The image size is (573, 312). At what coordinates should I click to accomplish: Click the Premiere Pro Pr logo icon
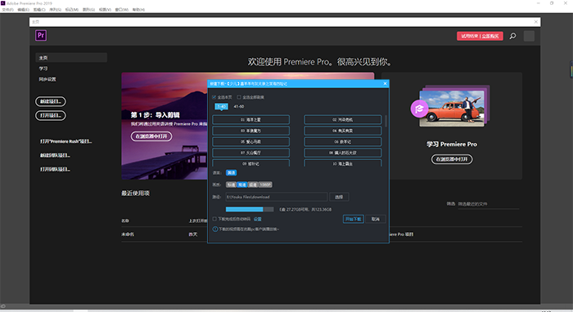coord(41,35)
